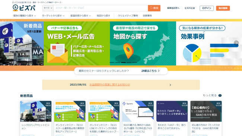Open the 効果事例 banner slide
Viewport: 242px width, 136px height.
[x=209, y=43]
